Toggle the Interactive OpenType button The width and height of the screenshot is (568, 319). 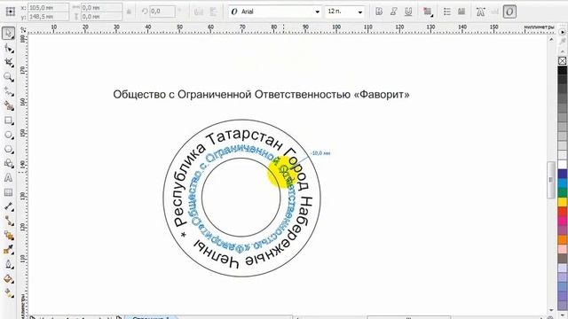point(509,12)
